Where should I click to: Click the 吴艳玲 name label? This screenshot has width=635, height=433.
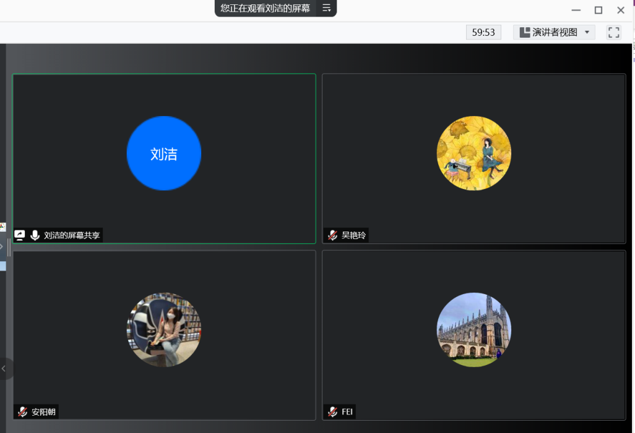354,235
